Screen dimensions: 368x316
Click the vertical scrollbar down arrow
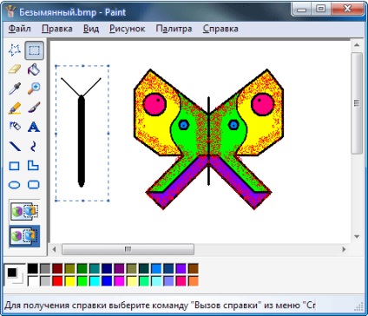click(357, 236)
